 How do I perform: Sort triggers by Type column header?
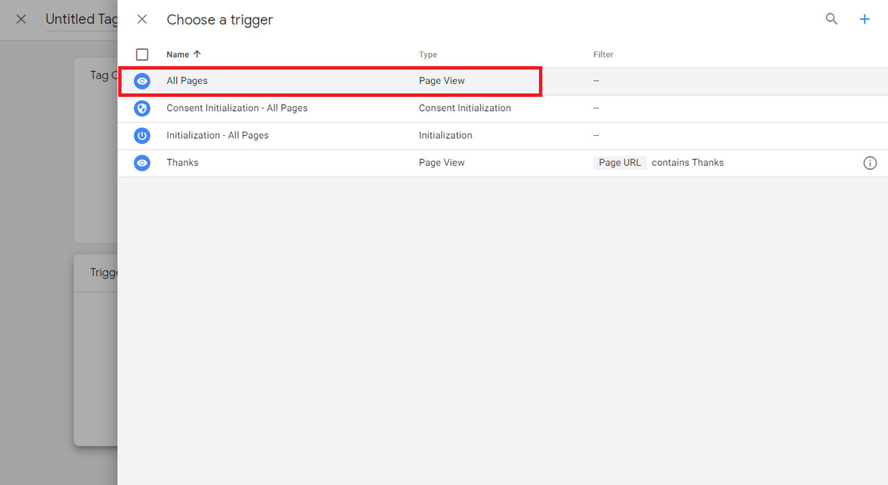click(428, 55)
